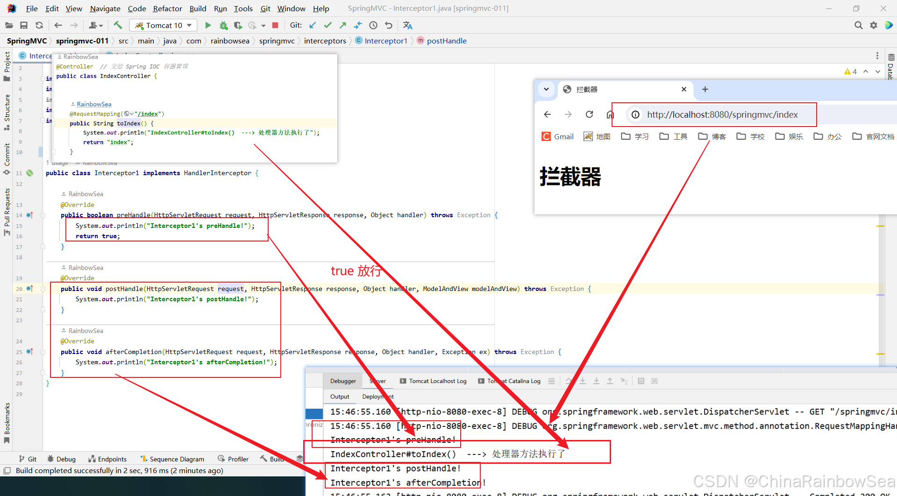The width and height of the screenshot is (897, 496).
Task: Switch to the Tomcat Localhost Log tab
Action: click(433, 381)
